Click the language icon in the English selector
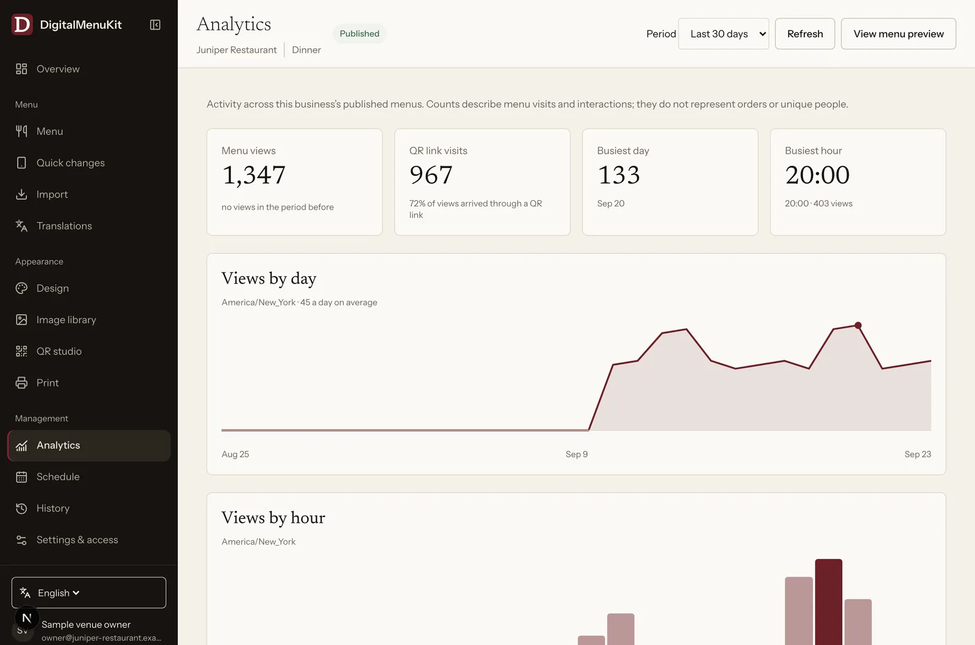Image resolution: width=975 pixels, height=645 pixels. (x=25, y=593)
